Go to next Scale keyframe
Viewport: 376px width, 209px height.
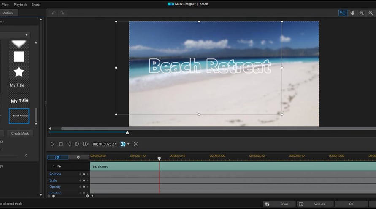[x=87, y=180]
